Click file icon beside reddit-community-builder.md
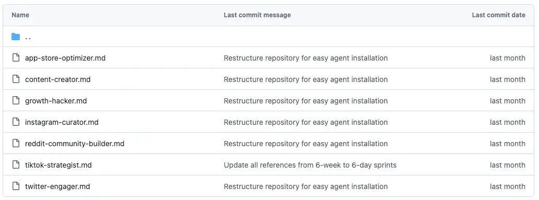The width and height of the screenshot is (539, 200). (16, 143)
